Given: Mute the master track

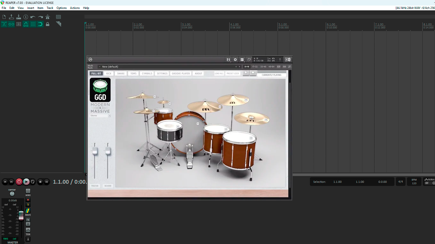Looking at the screenshot, I should (x=28, y=200).
